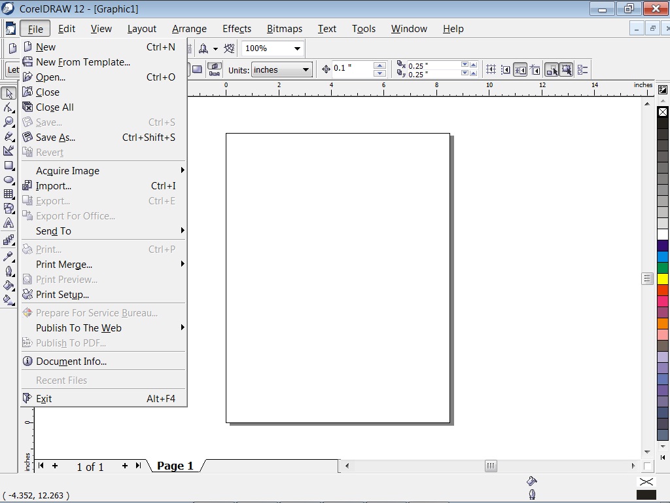This screenshot has height=503, width=670.
Task: Go to first page navigation icon
Action: point(41,466)
